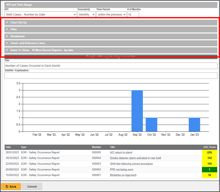
Task: Open Smoke detector alarm activated report
Action: (x=135, y=158)
